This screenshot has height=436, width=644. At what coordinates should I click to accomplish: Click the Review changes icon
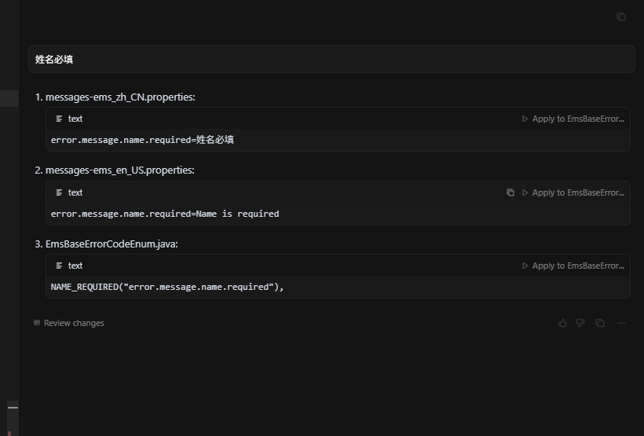point(37,323)
